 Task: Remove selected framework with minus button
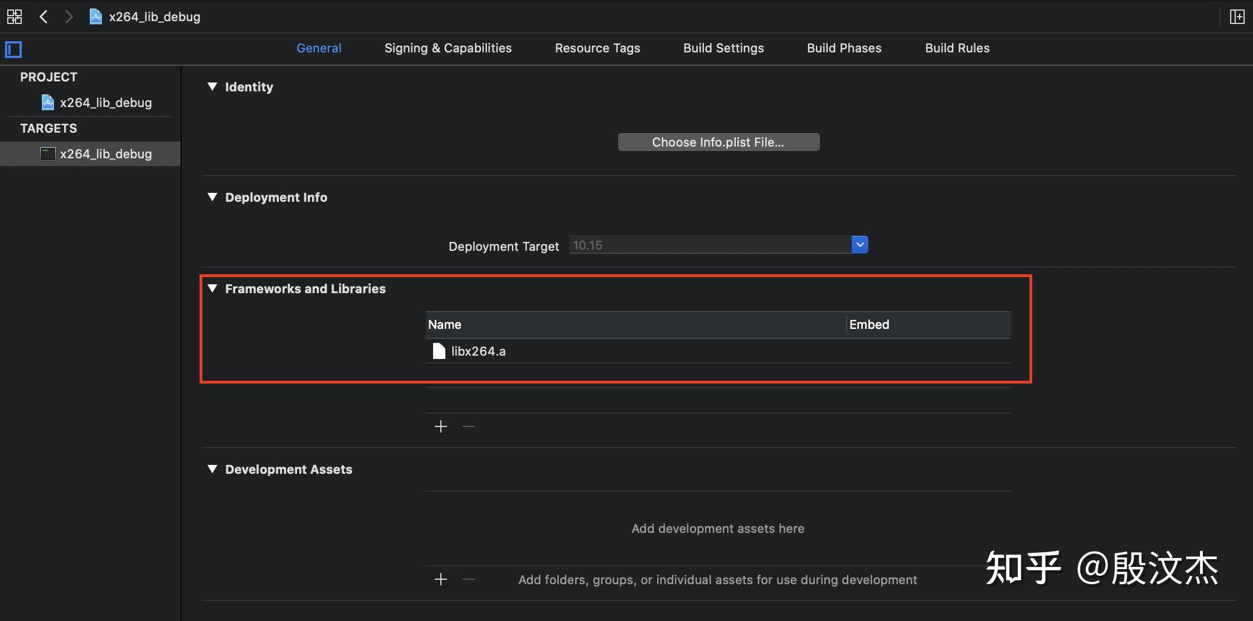pyautogui.click(x=469, y=426)
